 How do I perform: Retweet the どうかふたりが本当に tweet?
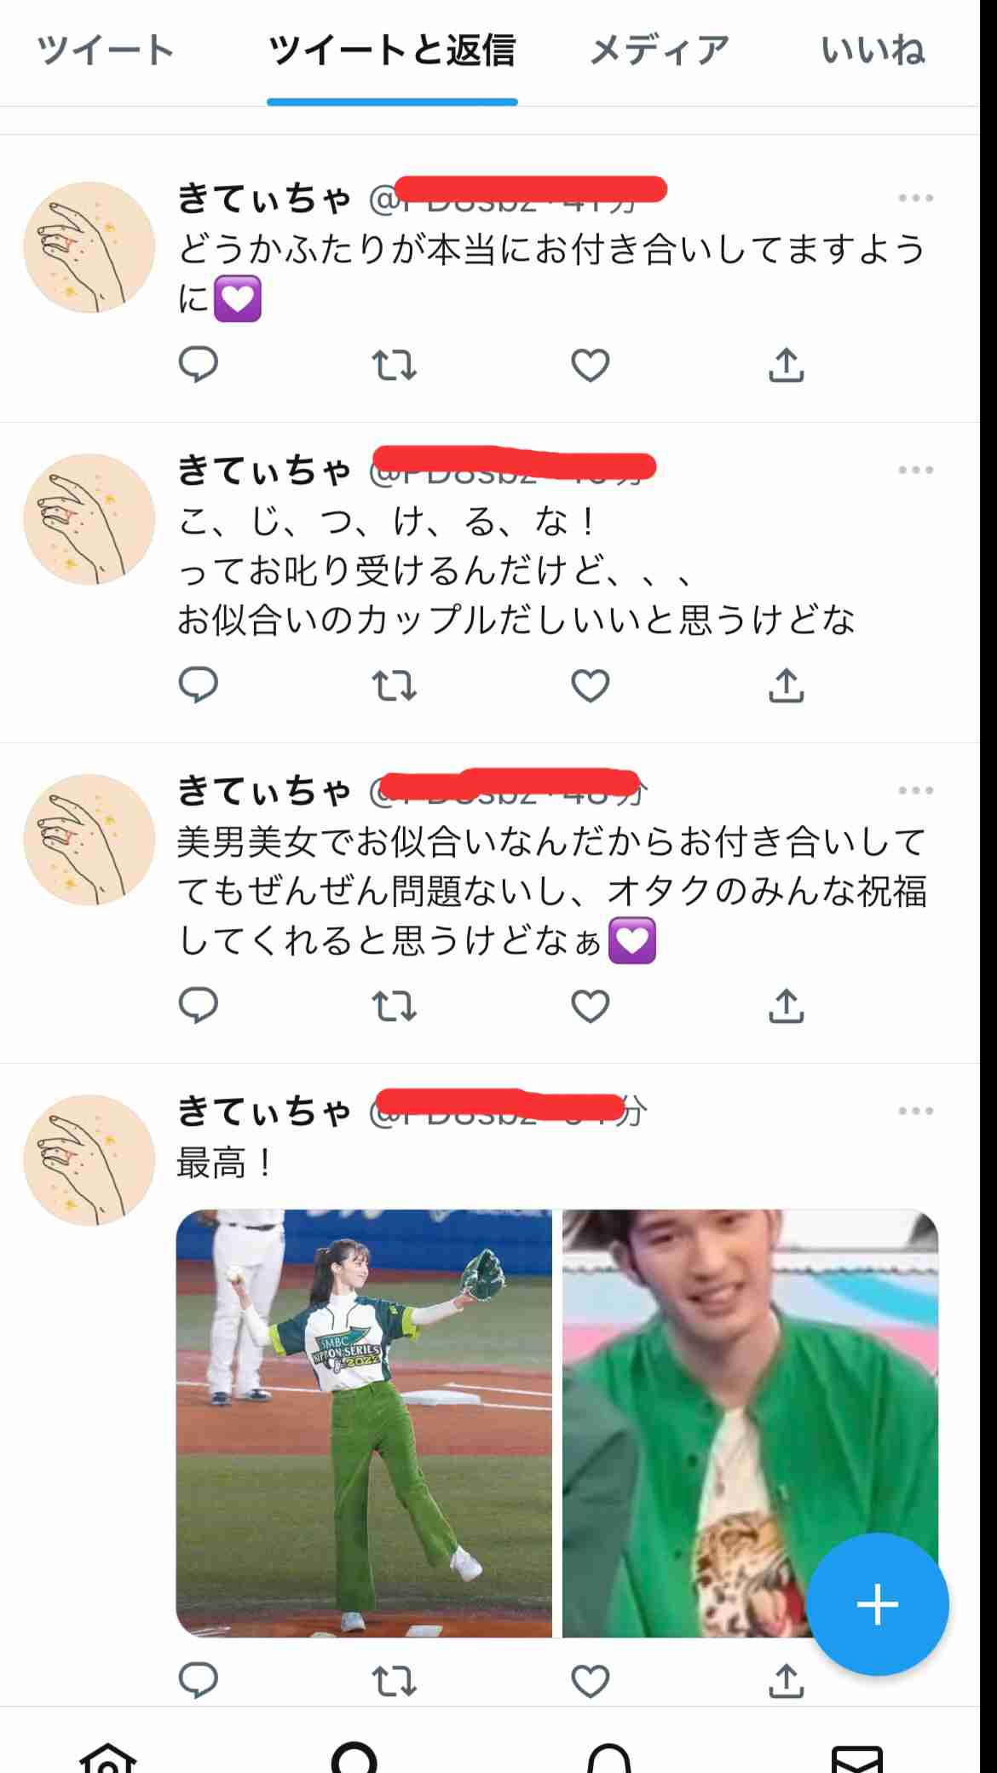click(395, 366)
